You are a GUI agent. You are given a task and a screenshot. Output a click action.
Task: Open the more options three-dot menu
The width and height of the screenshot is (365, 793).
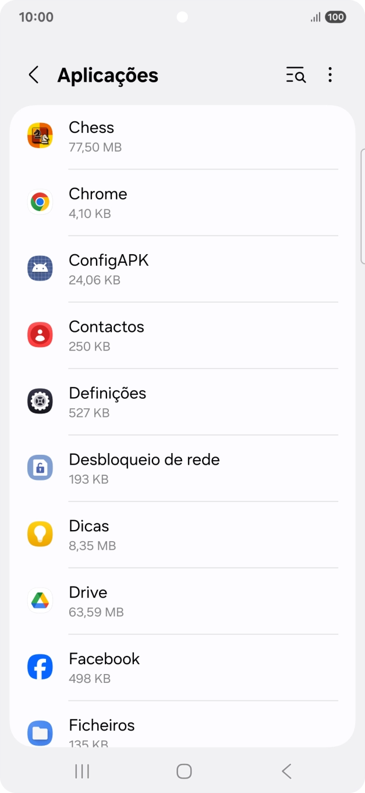point(330,75)
